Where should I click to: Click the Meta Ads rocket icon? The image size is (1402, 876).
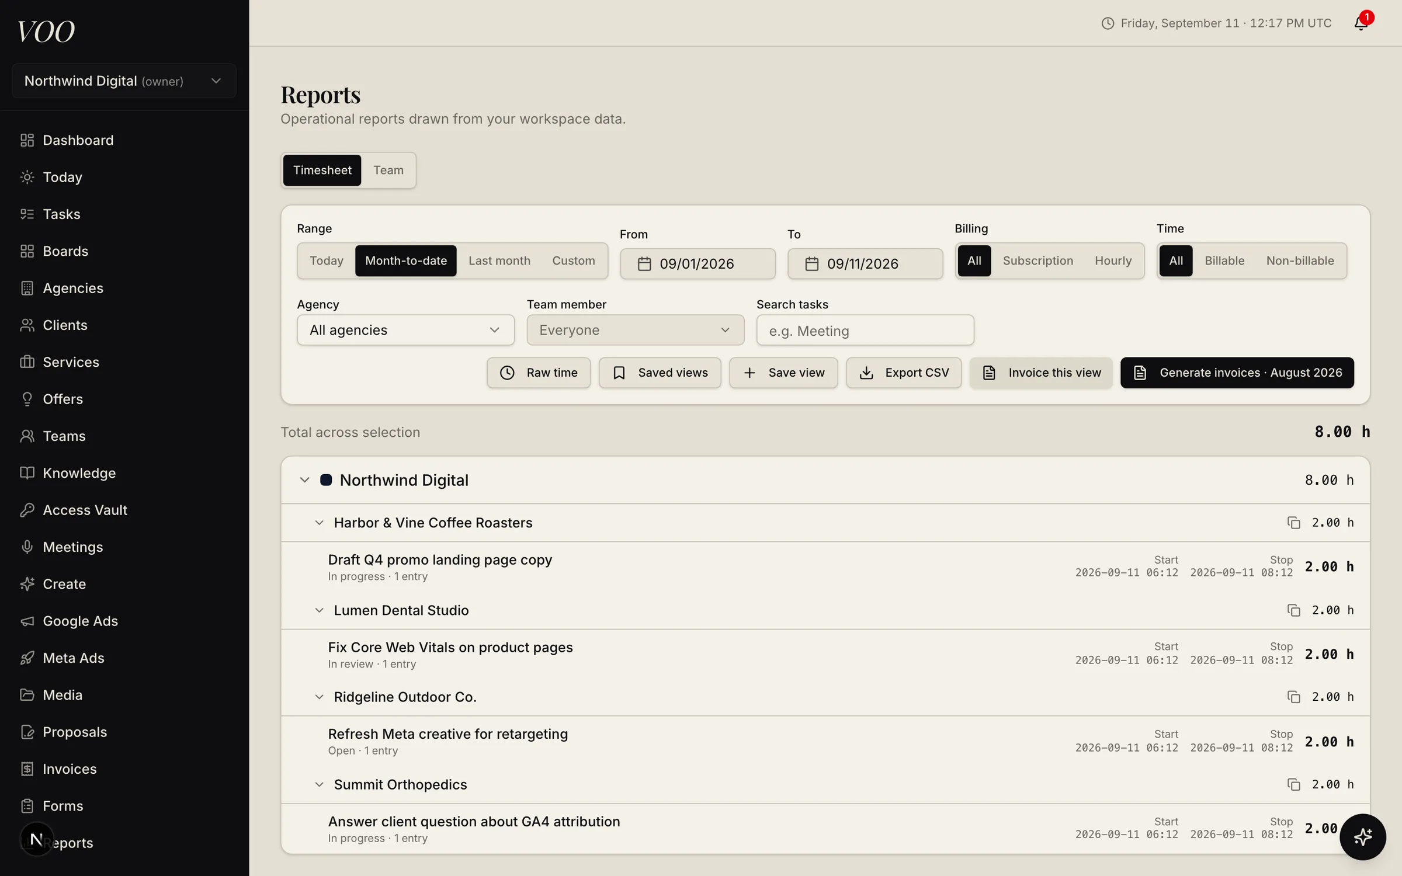click(x=27, y=658)
